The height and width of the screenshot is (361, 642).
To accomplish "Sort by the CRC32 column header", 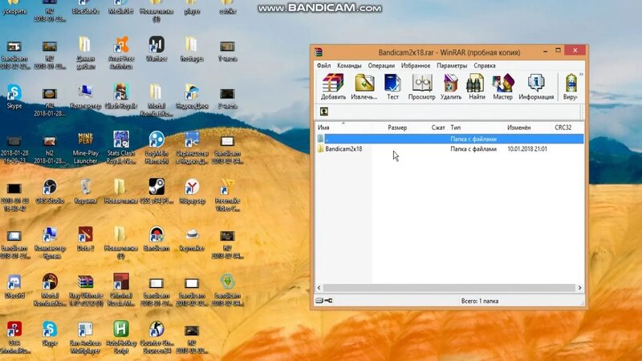I will pos(563,128).
